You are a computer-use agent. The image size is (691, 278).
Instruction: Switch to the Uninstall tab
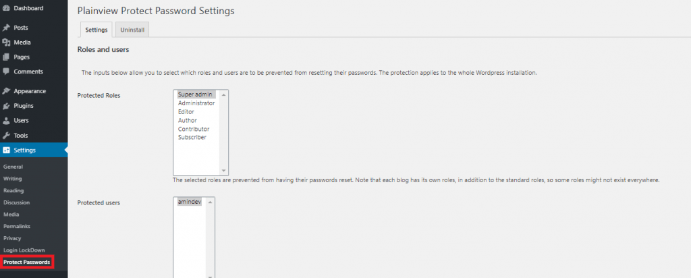click(132, 30)
